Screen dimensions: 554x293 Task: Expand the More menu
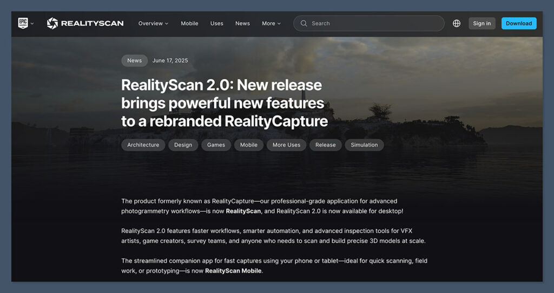click(x=272, y=23)
